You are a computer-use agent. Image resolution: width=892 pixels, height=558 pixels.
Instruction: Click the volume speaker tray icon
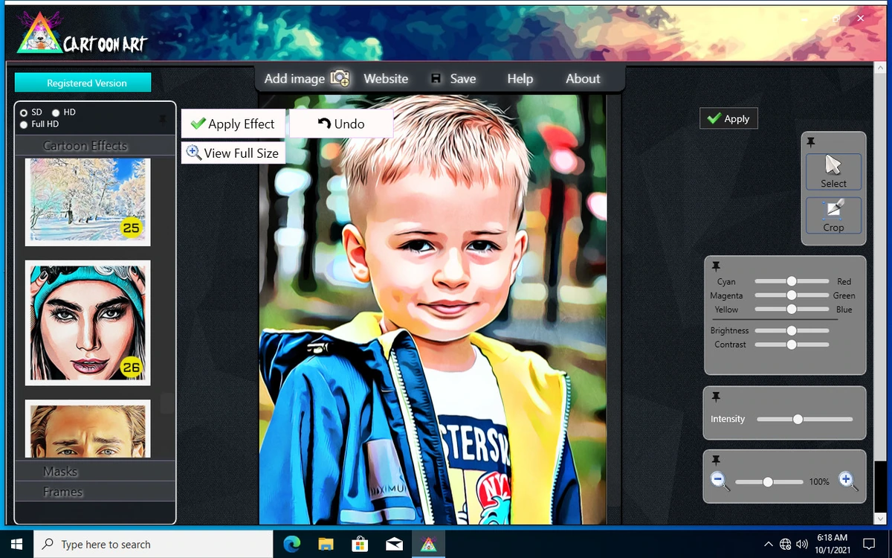(x=802, y=544)
